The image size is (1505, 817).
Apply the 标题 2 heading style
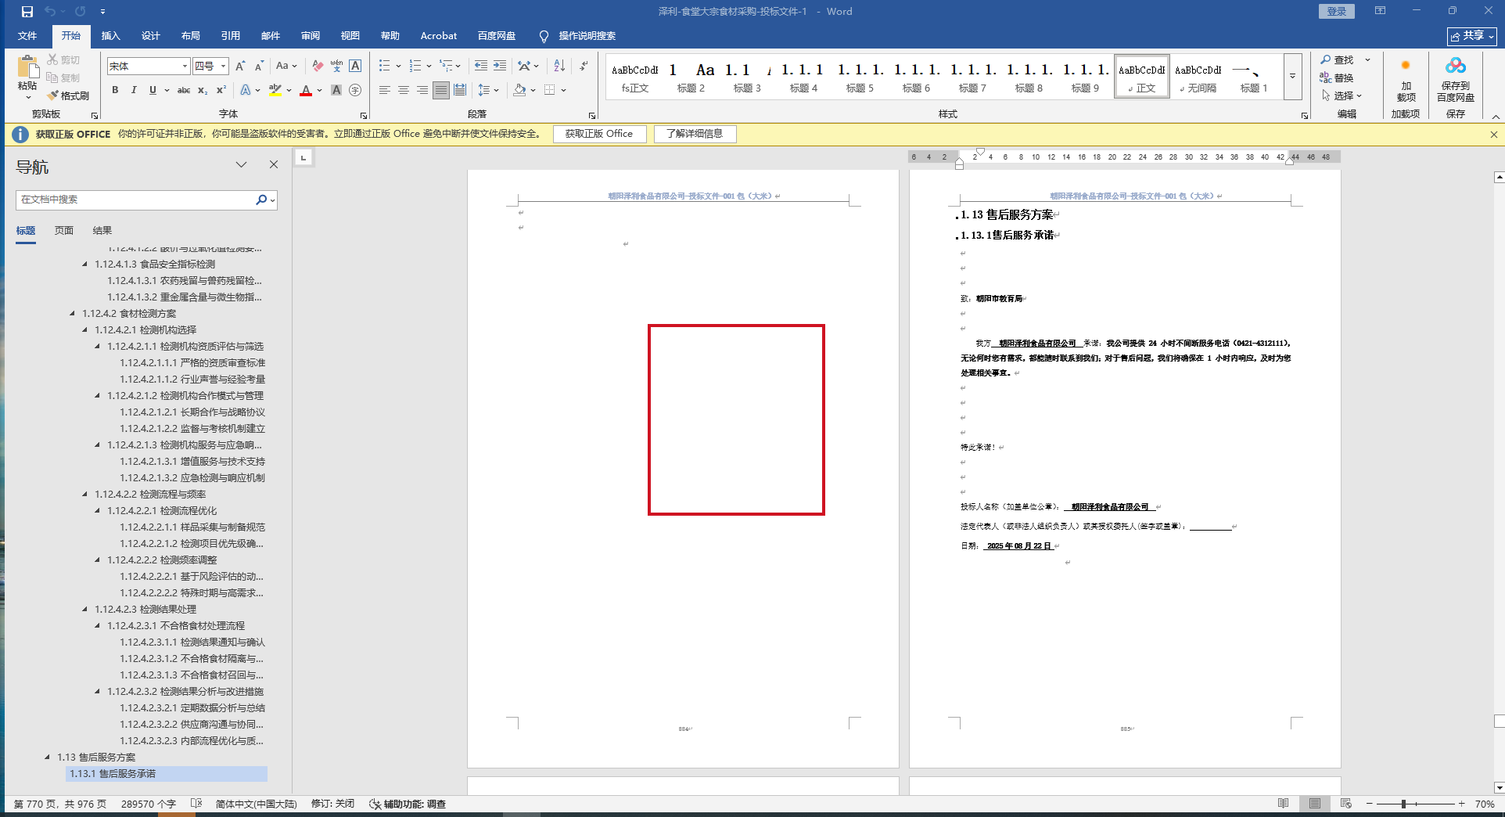[691, 77]
